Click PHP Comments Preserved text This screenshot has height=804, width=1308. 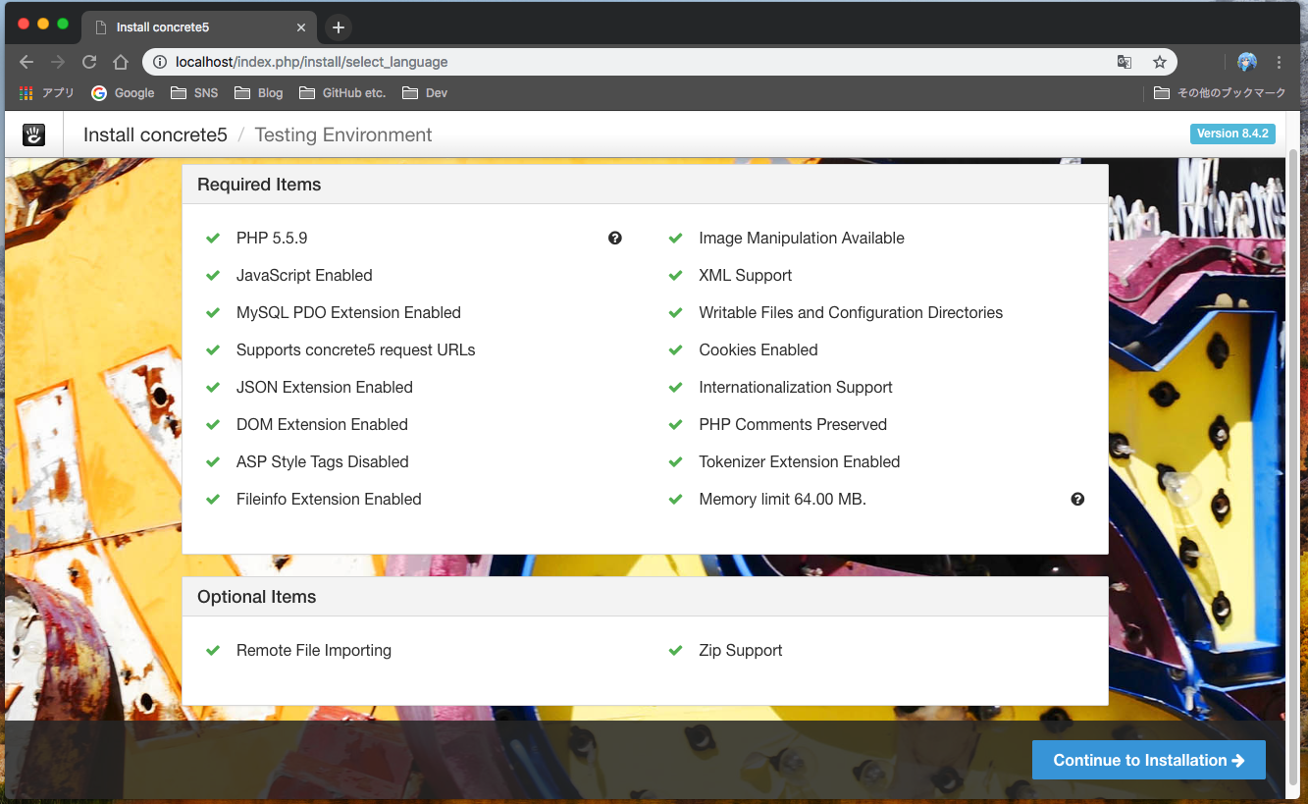pyautogui.click(x=793, y=424)
